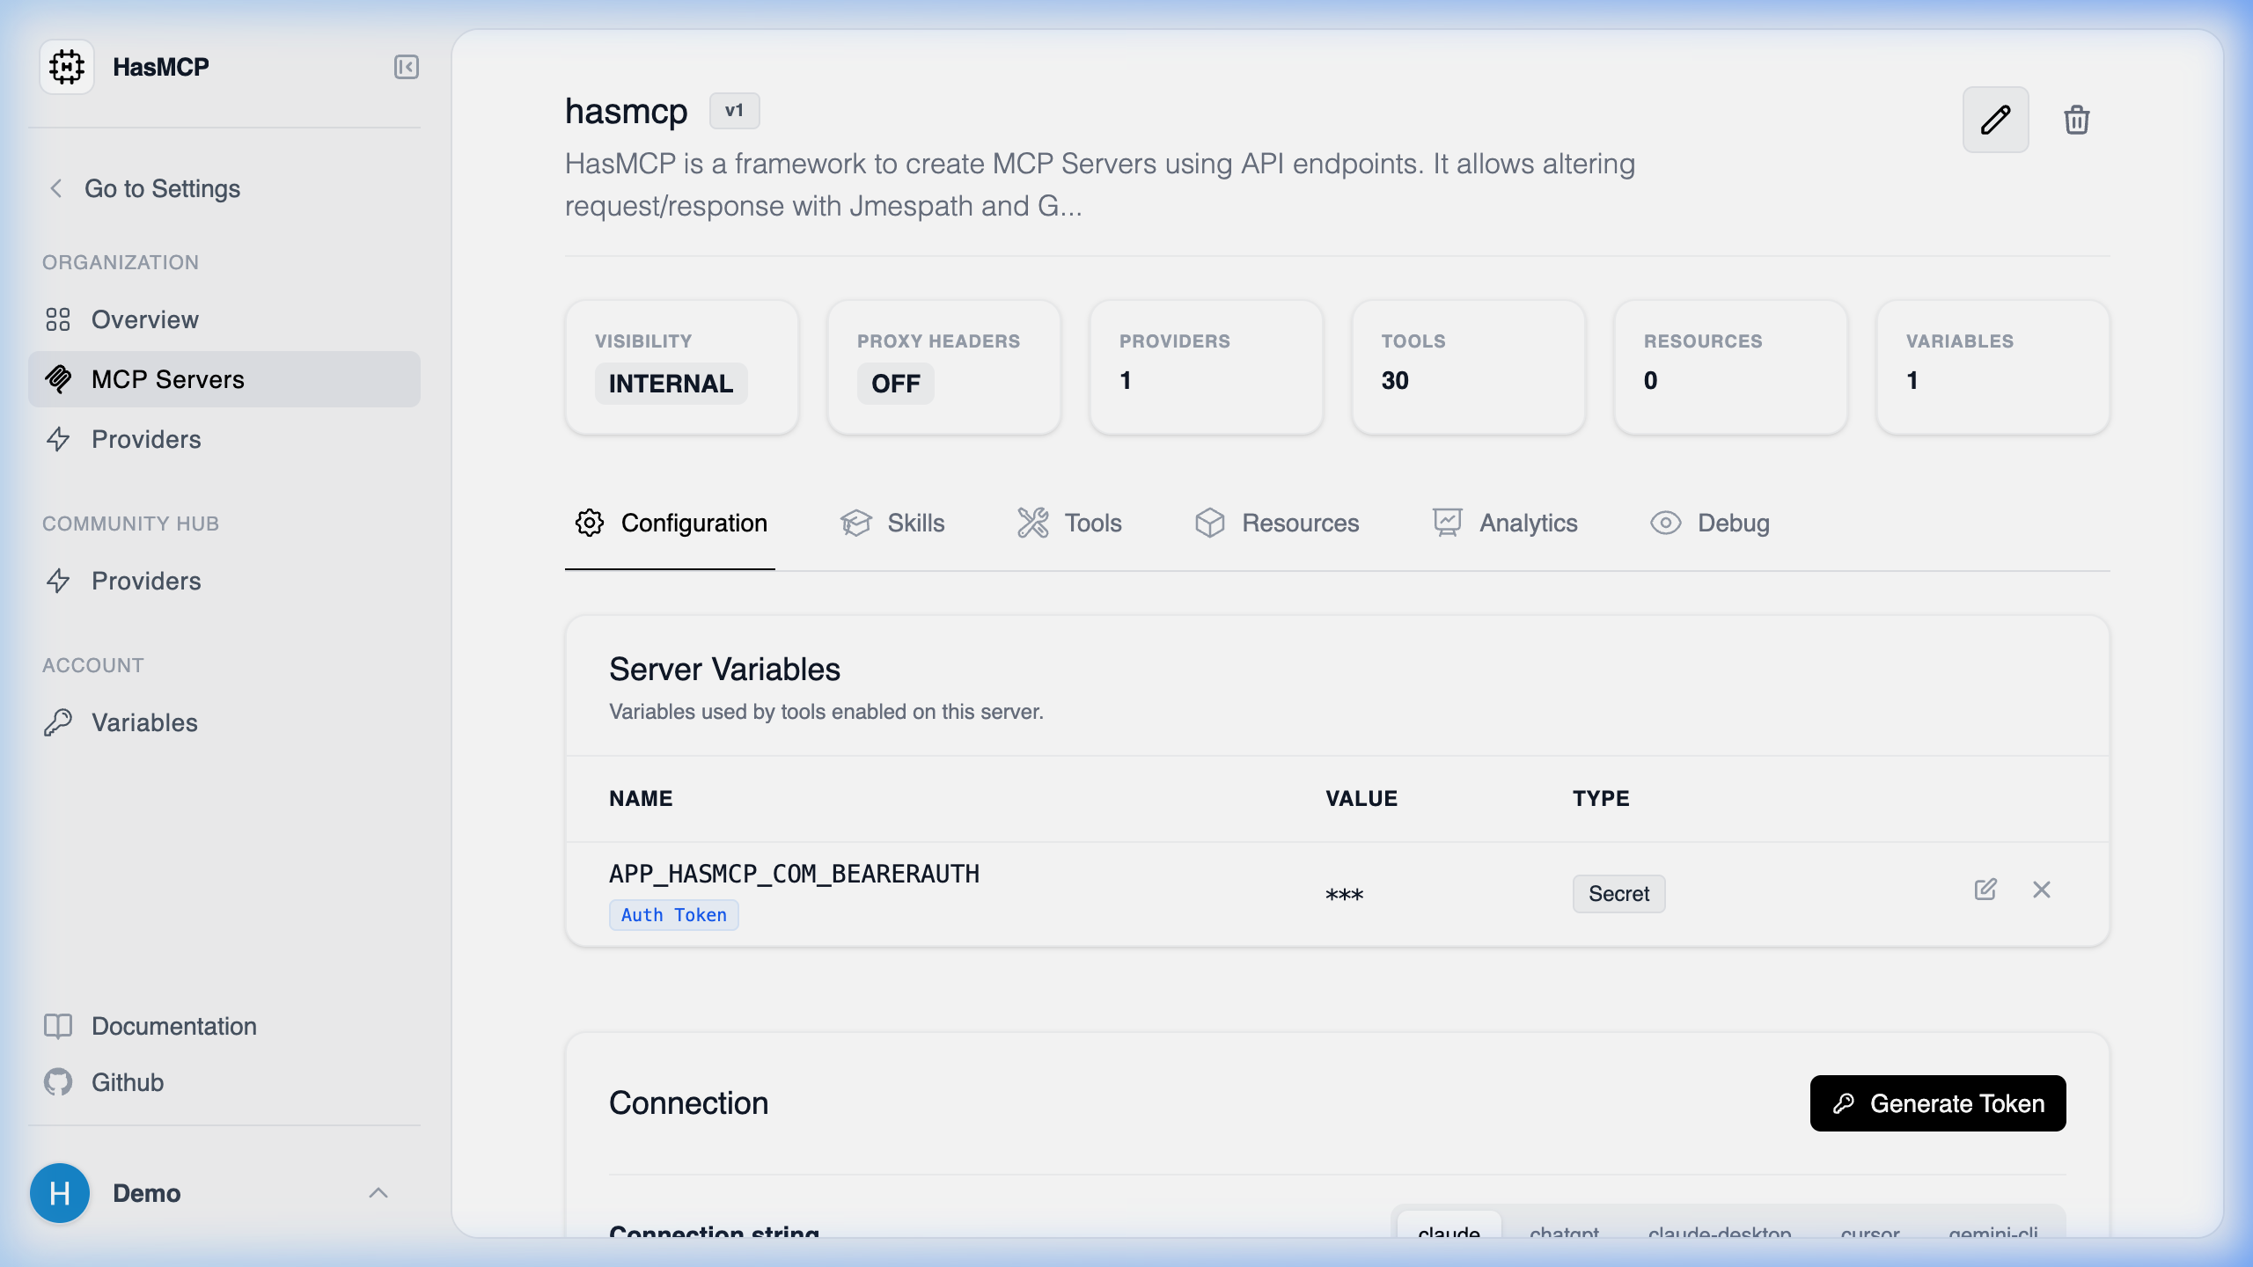The width and height of the screenshot is (2253, 1267).
Task: Click the Github icon in the sidebar
Action: coord(58,1082)
